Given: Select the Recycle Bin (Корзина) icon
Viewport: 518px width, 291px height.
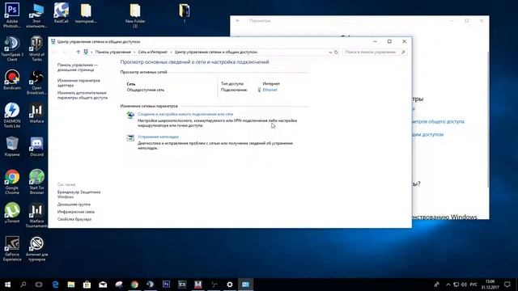Looking at the screenshot, I should coord(12,146).
